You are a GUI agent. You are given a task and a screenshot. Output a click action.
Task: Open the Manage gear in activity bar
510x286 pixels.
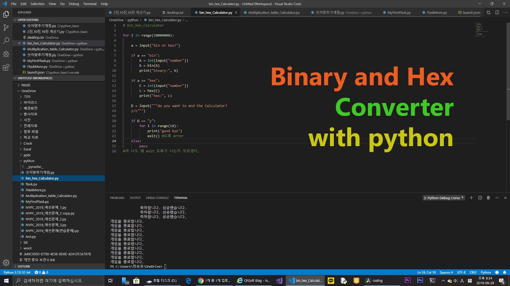[6, 263]
